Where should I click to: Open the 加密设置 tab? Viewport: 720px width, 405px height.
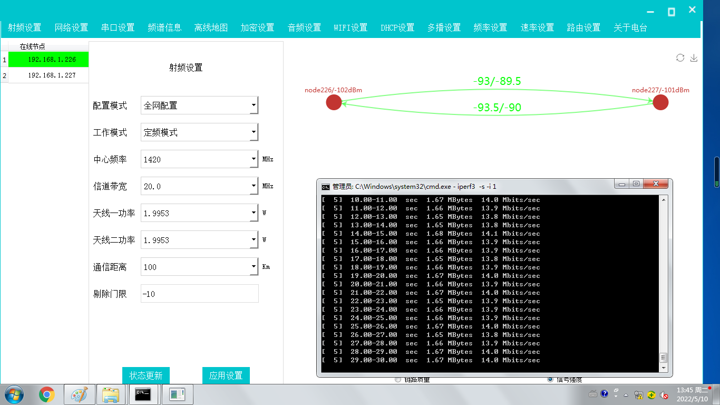tap(258, 28)
